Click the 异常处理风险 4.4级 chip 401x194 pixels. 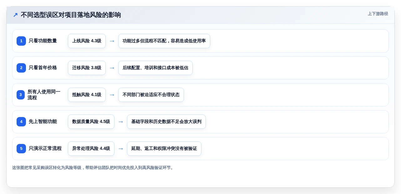[x=91, y=149]
